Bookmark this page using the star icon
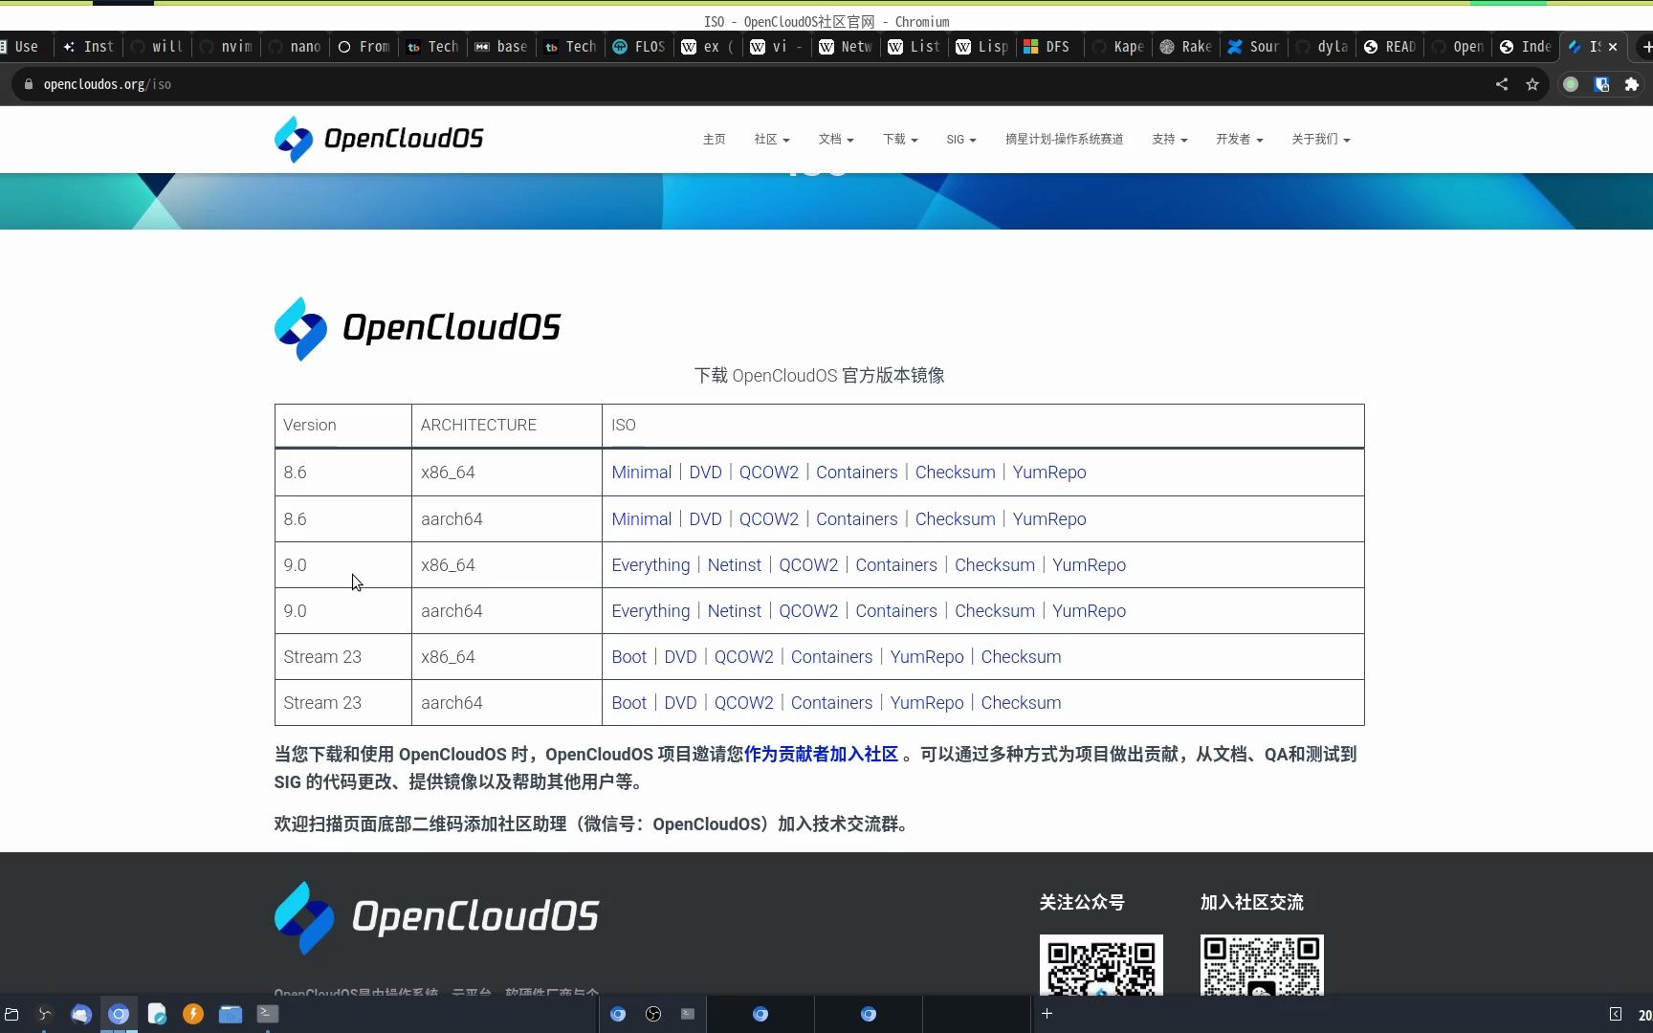Screen dimensions: 1653x1033 point(1532,84)
